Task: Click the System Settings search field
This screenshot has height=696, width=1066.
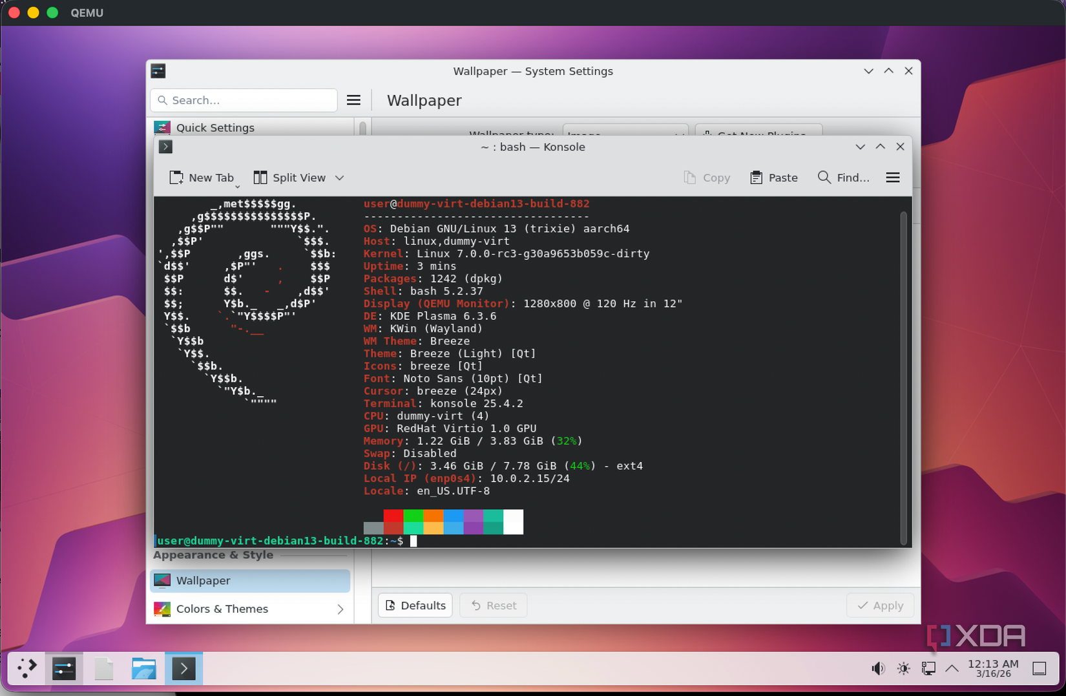Action: [x=244, y=100]
